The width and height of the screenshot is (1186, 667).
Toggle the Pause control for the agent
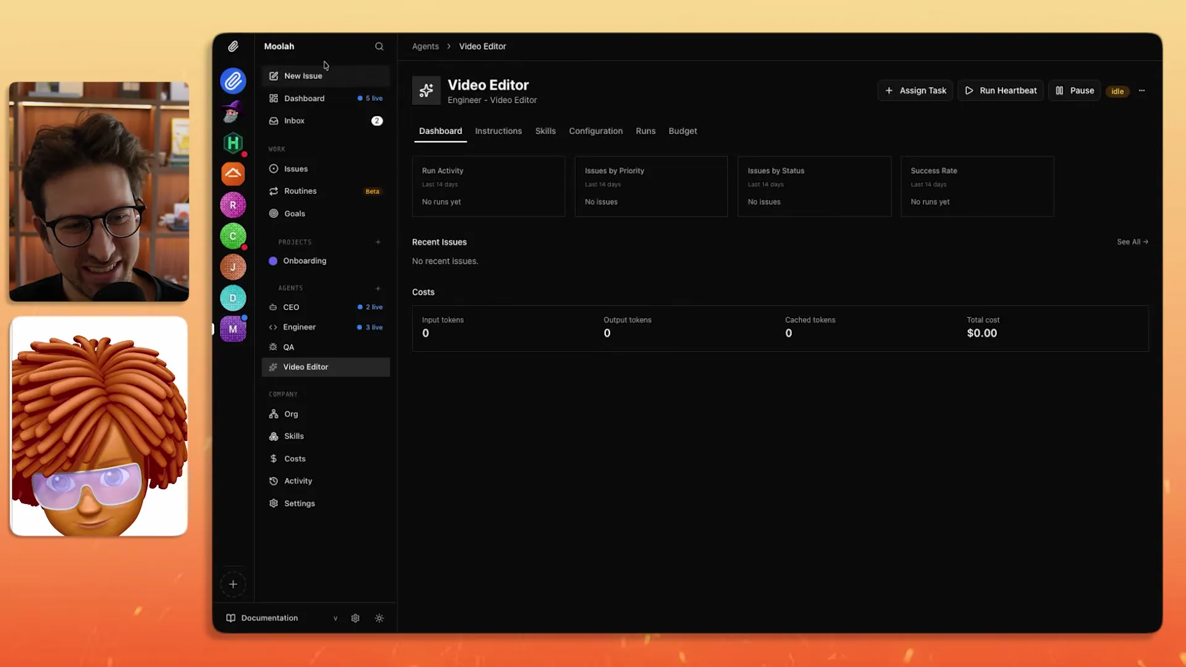(x=1074, y=90)
